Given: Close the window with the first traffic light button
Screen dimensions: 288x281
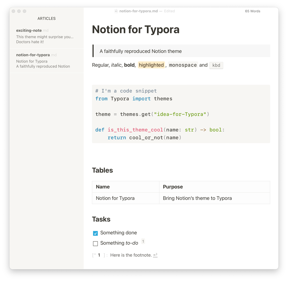Looking at the screenshot, I should click(13, 11).
